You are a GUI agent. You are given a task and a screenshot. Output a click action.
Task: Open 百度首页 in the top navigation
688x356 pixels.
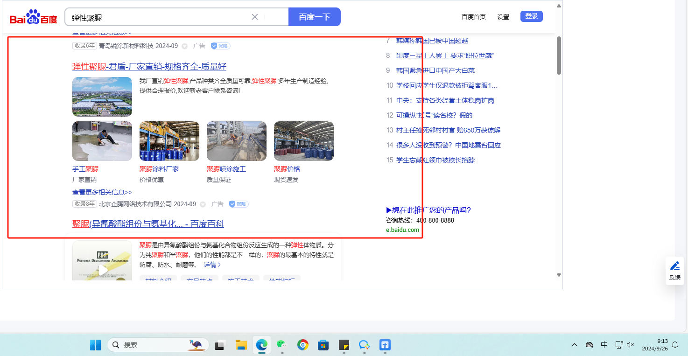[473, 17]
